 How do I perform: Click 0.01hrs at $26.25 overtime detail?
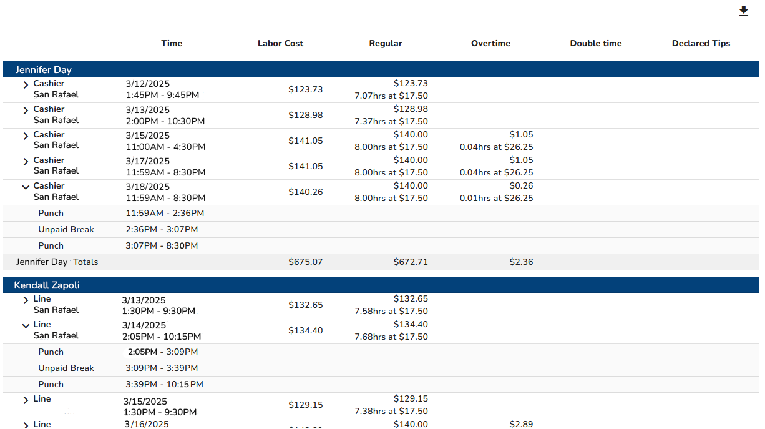coord(497,198)
